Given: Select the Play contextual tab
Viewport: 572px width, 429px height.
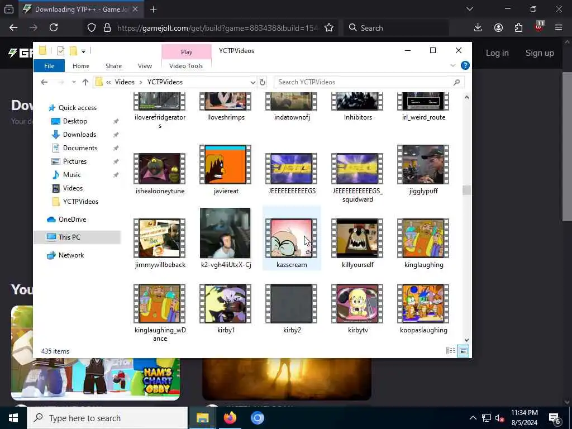Looking at the screenshot, I should (187, 52).
